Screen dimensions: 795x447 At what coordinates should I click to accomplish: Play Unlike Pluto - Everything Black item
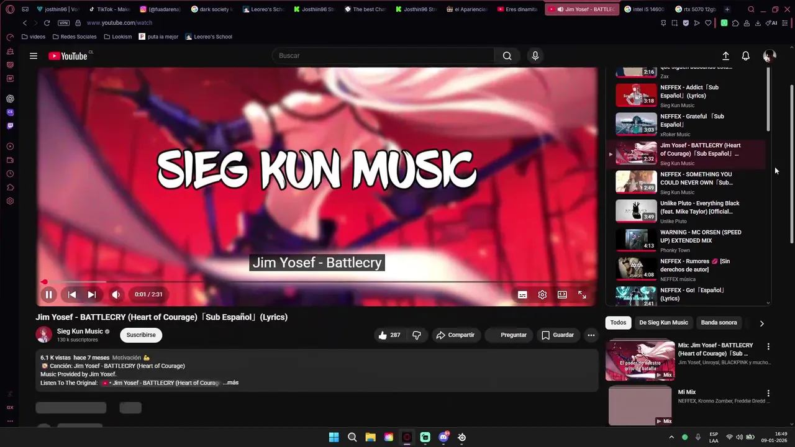686,212
